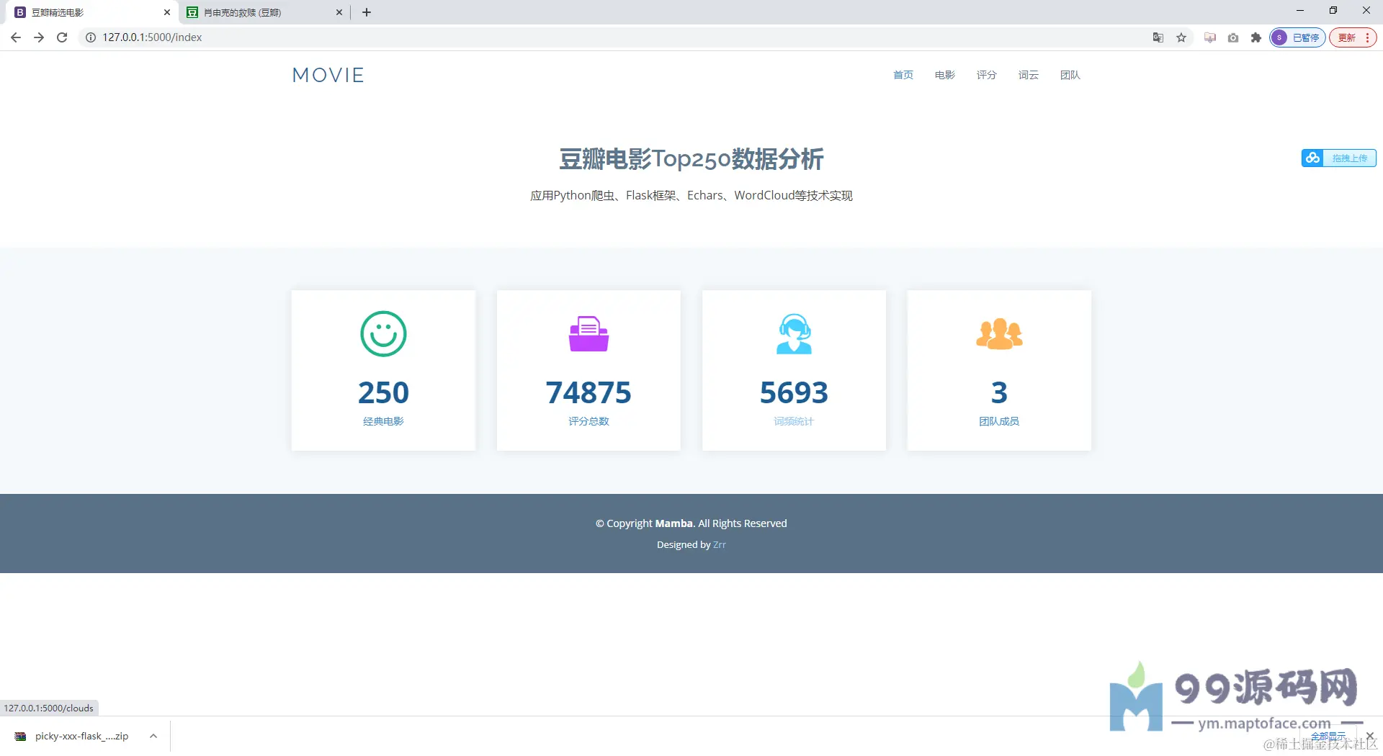
Task: Click the number 5693
Action: [794, 392]
